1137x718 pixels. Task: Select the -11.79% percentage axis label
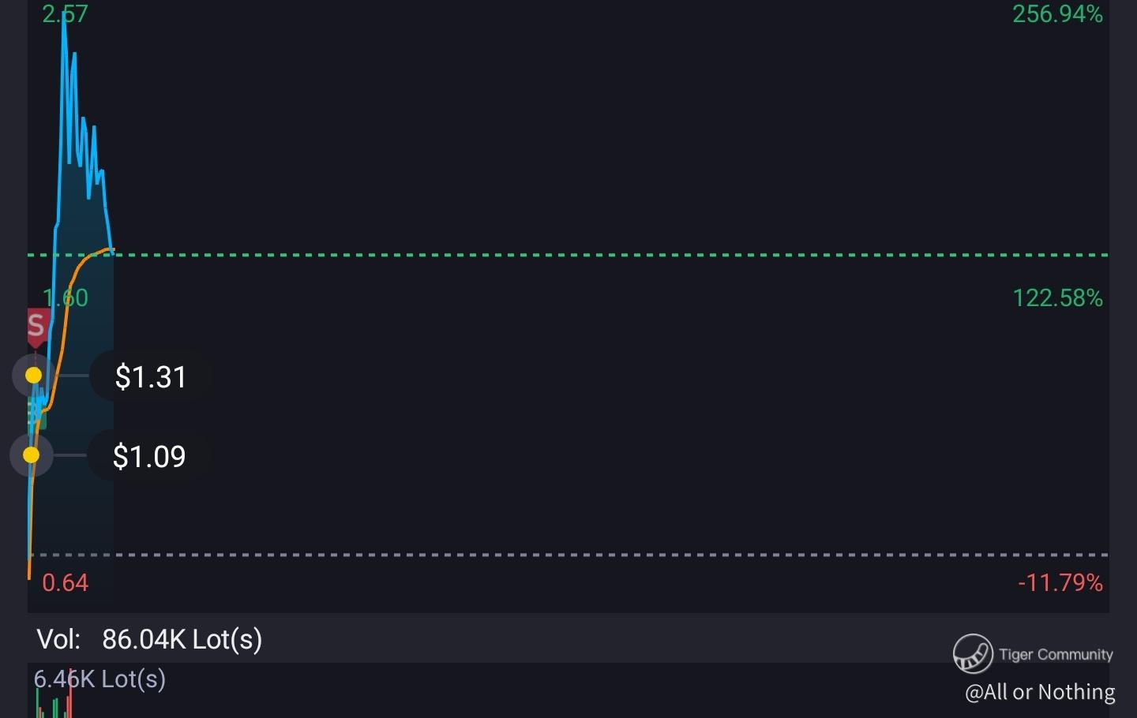1060,582
